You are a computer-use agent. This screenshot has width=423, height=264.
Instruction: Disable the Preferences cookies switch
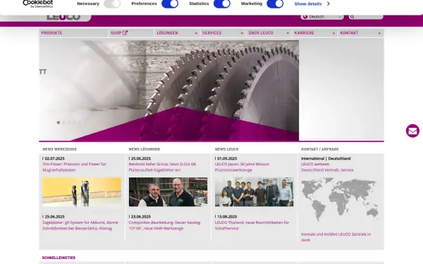(x=170, y=4)
